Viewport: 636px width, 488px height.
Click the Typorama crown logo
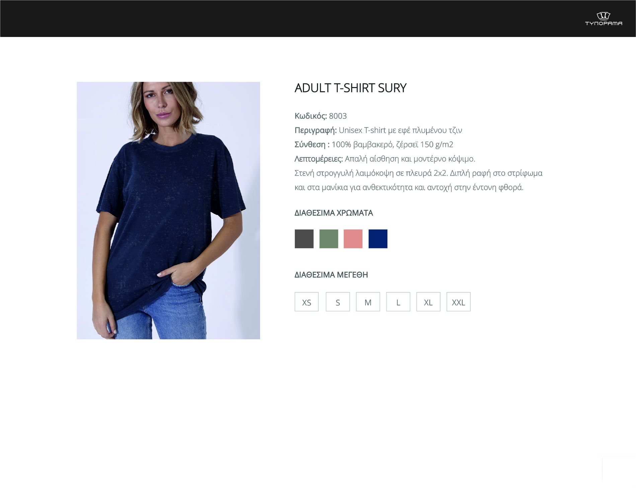tap(604, 16)
